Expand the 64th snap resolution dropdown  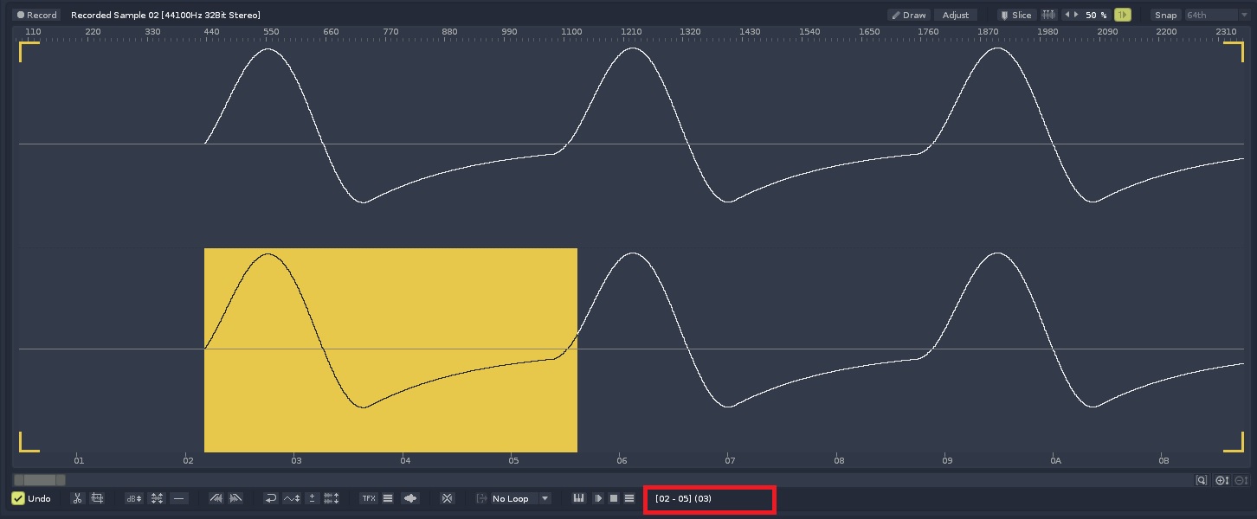point(1216,15)
